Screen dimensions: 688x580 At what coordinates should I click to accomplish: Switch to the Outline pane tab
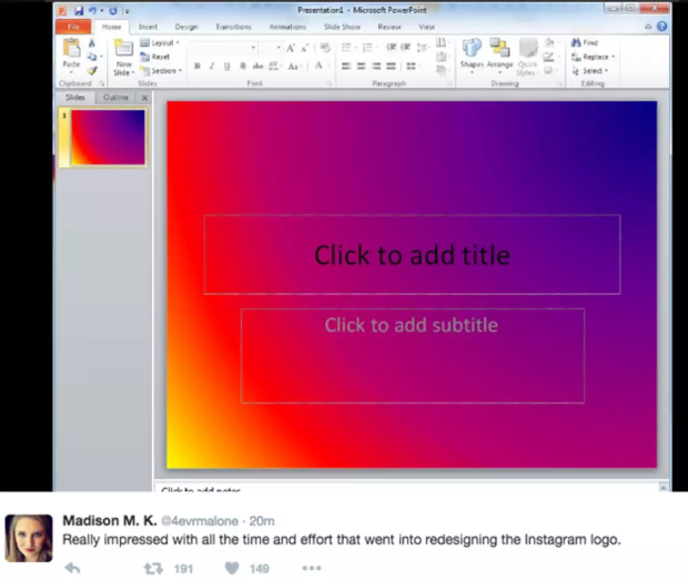[x=115, y=97]
